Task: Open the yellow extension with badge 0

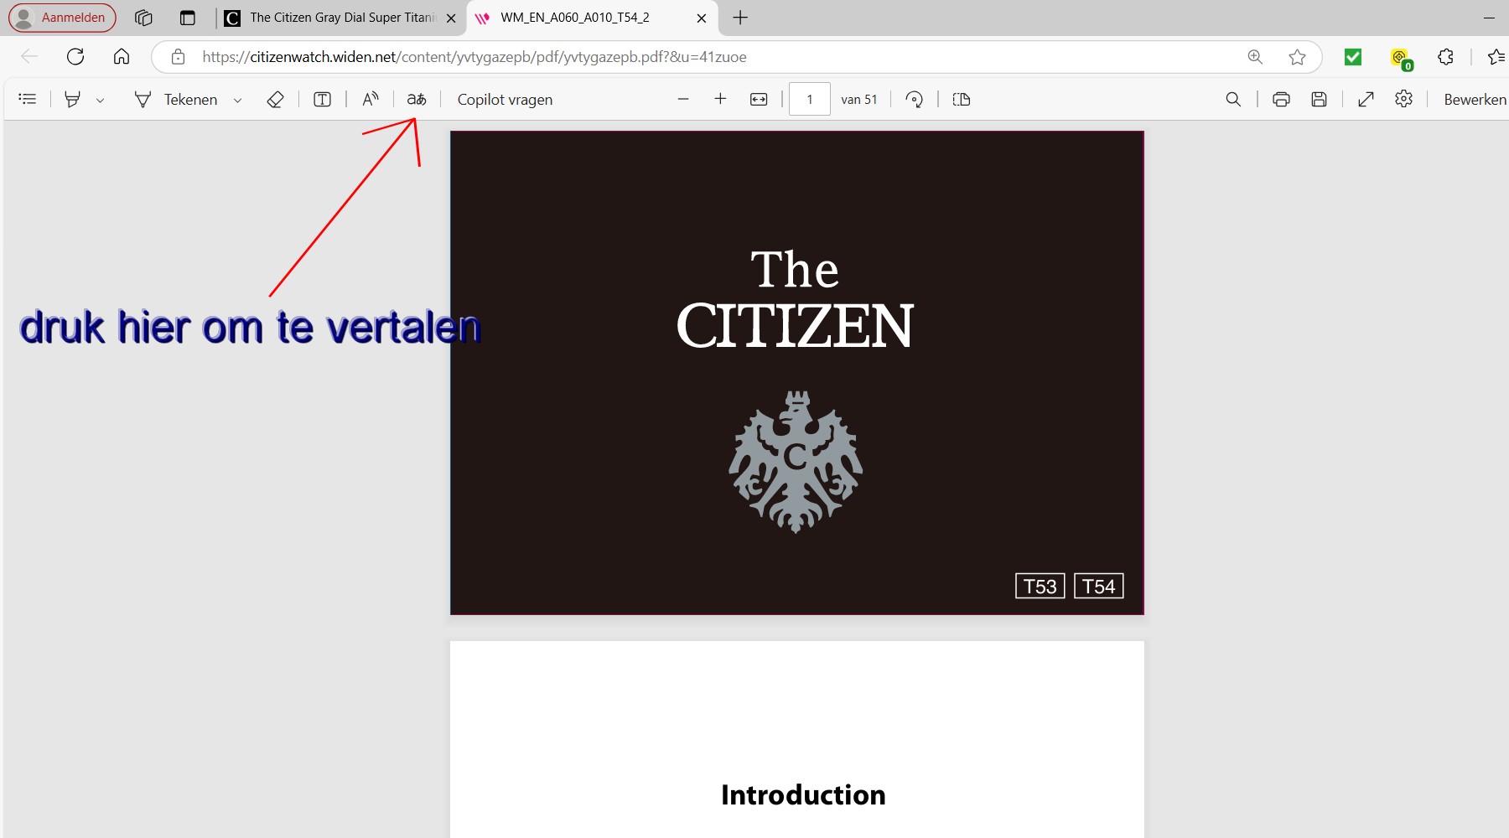Action: coord(1401,58)
